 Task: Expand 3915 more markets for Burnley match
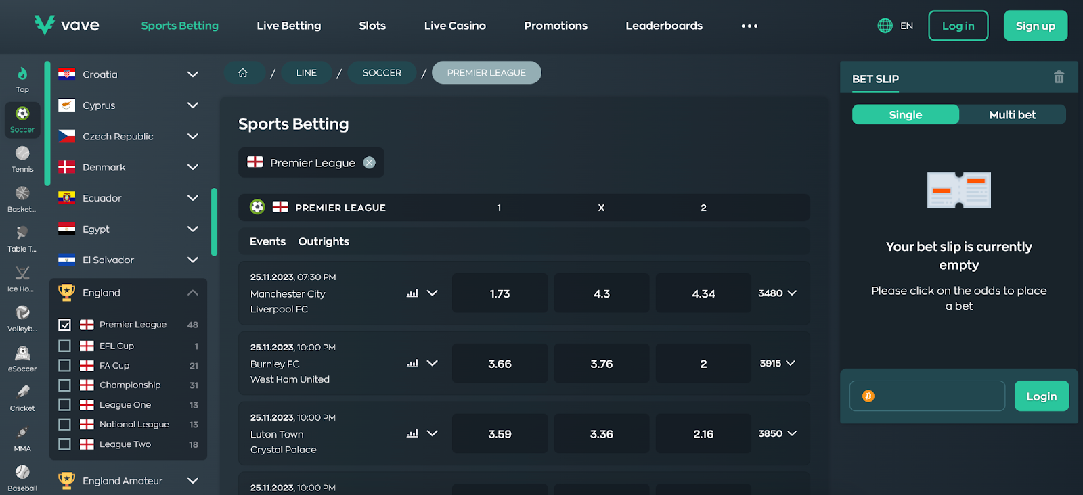click(x=777, y=363)
